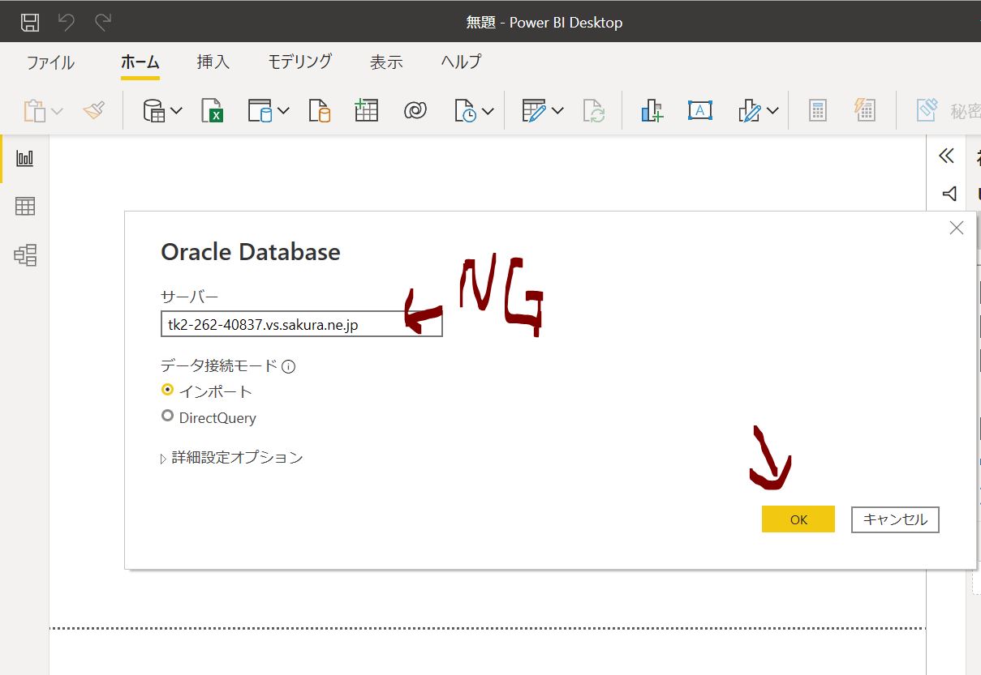Open the Get Data database icon
This screenshot has height=675, width=981.
pyautogui.click(x=153, y=111)
